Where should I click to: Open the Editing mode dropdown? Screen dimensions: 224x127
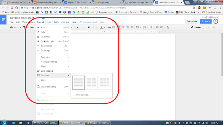click(200, 27)
